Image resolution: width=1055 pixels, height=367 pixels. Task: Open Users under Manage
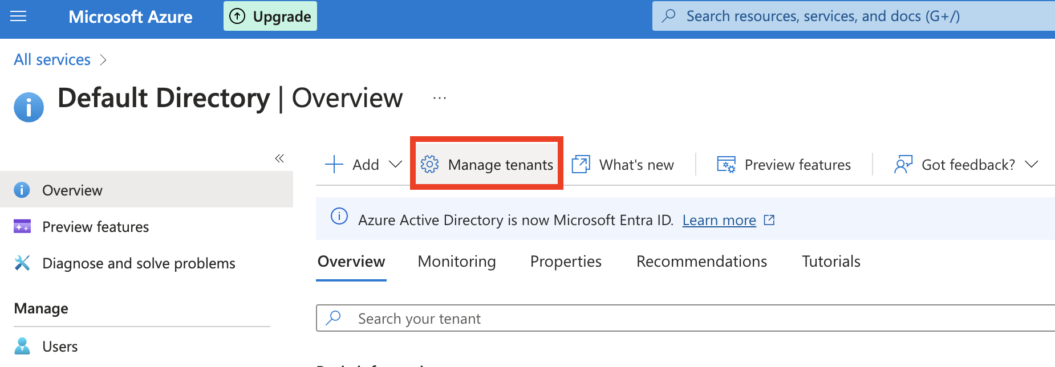60,346
